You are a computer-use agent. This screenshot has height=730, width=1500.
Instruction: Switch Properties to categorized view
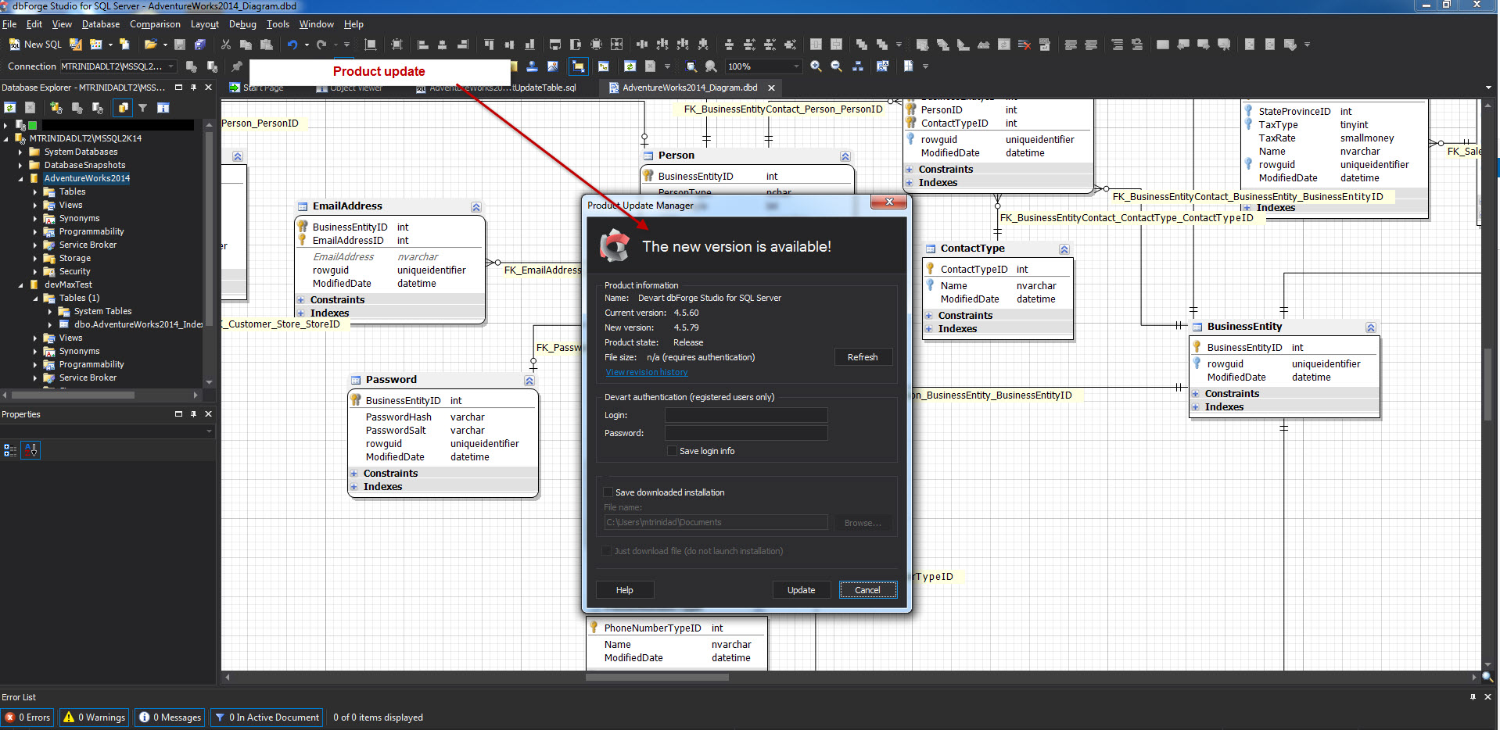10,450
